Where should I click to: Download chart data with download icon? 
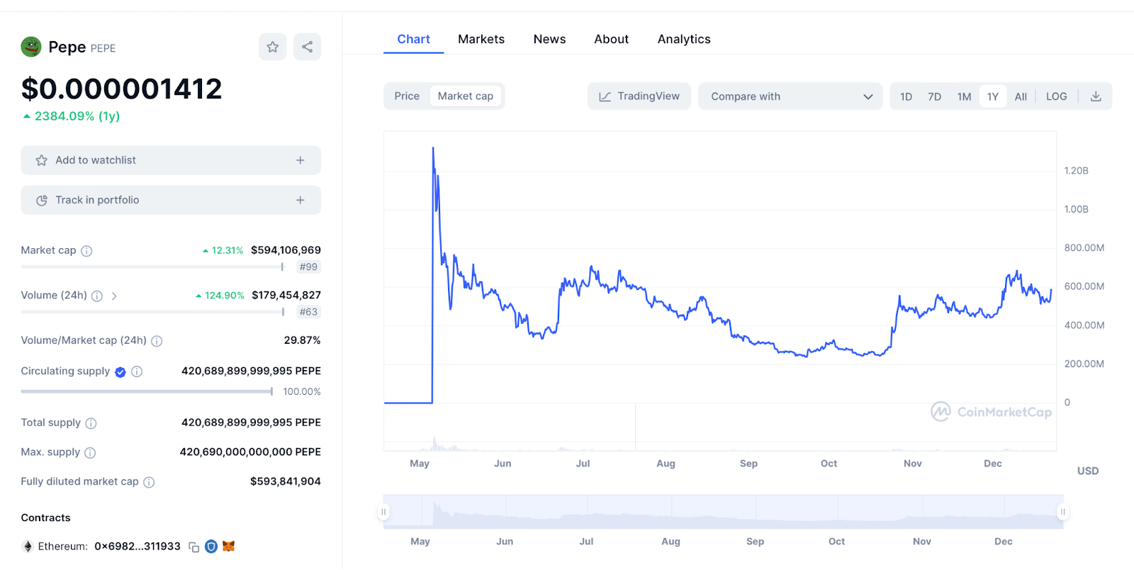(1096, 96)
